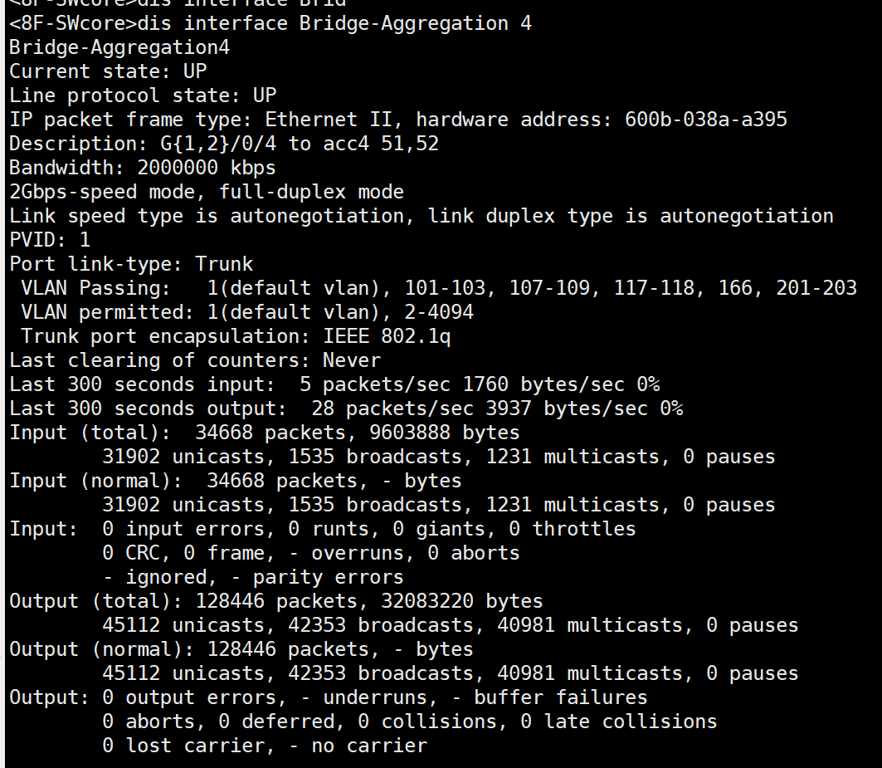
Task: Click the "Line protocol state: UP" line
Action: point(143,95)
